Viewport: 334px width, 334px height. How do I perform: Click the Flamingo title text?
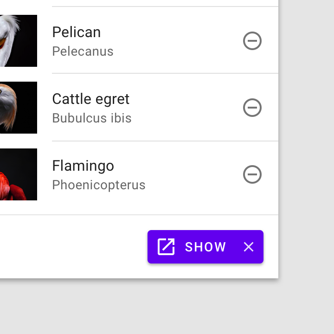(x=83, y=166)
